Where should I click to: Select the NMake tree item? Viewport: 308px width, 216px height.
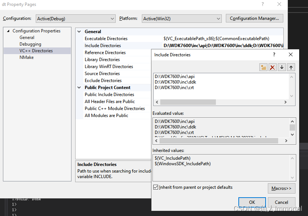(27, 57)
